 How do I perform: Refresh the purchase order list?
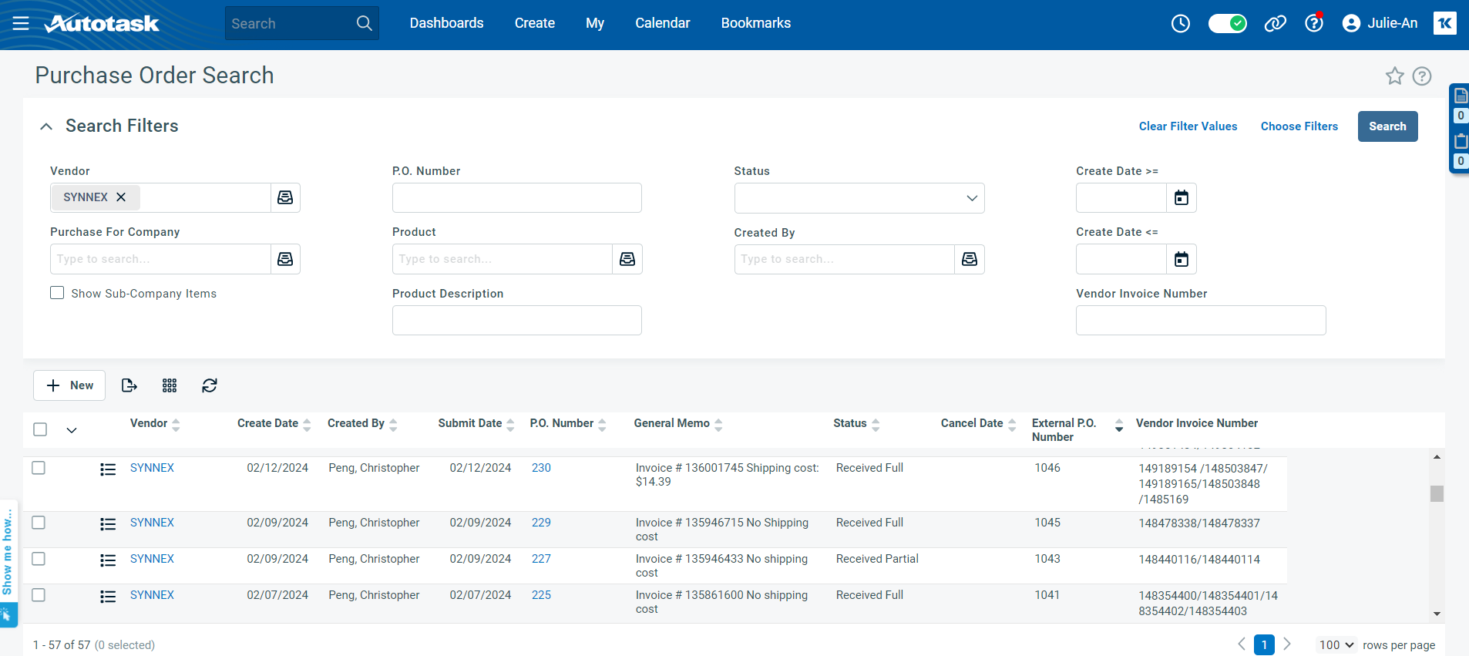coord(210,385)
